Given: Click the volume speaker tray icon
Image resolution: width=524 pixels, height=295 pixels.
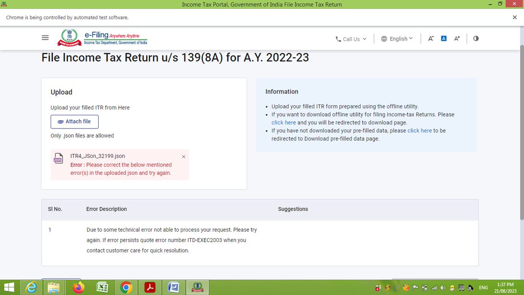Looking at the screenshot, I should [x=442, y=288].
